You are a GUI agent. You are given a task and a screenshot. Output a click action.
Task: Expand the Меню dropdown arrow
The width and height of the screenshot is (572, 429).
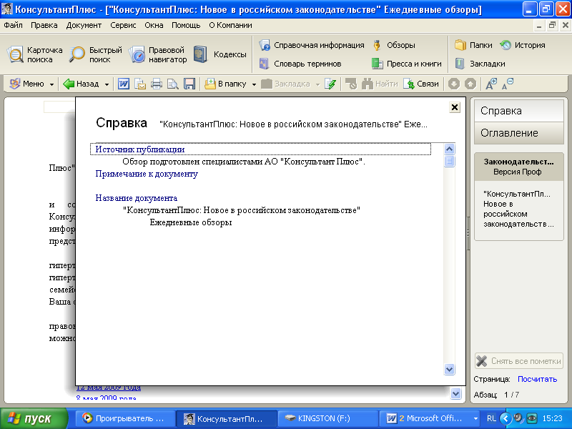click(51, 84)
